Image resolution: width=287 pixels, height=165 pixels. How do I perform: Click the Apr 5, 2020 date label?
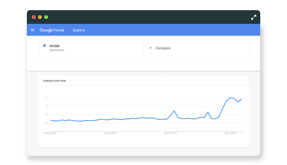[230, 133]
